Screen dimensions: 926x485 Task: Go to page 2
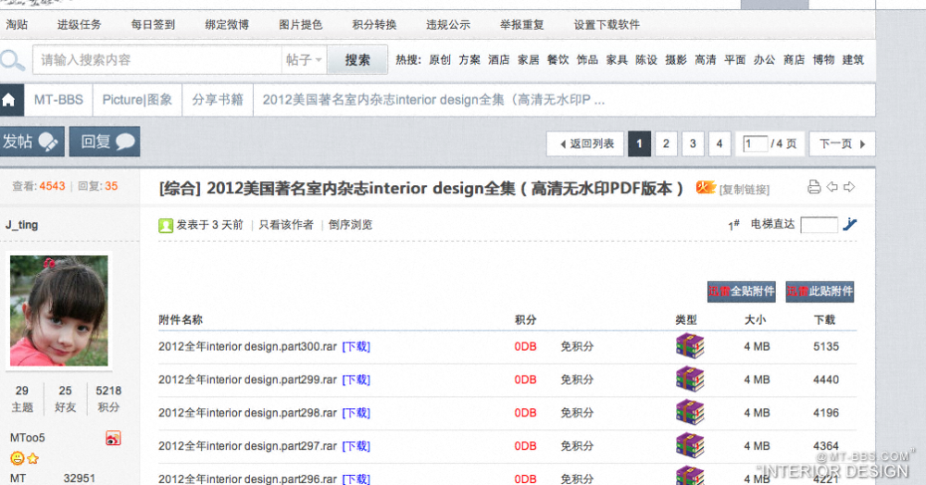coord(666,144)
